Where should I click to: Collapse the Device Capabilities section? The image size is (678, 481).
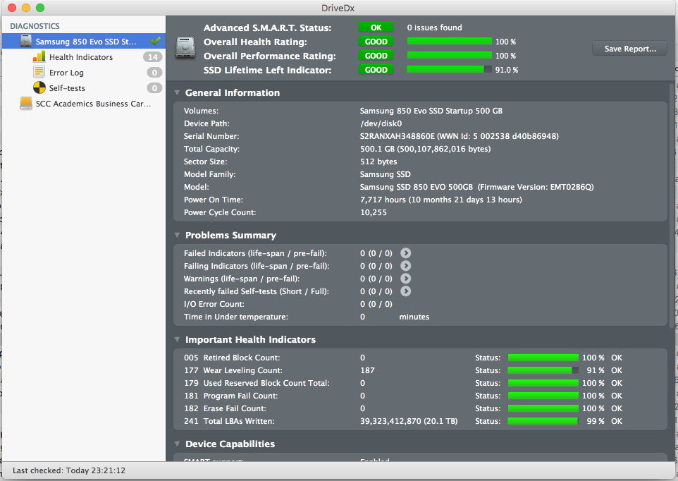click(177, 444)
